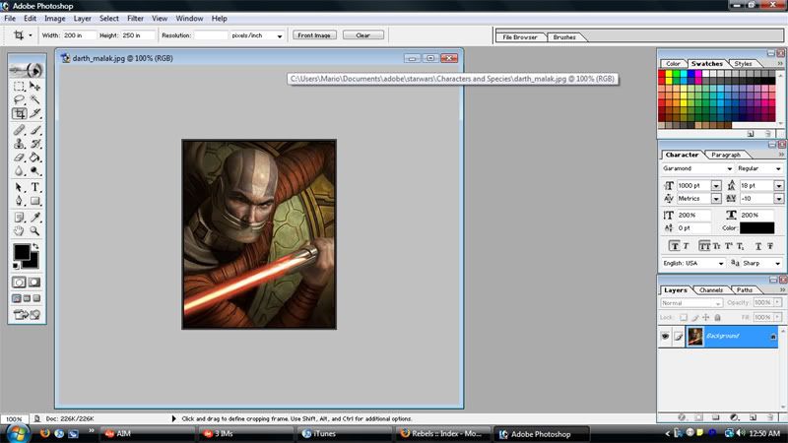Select the Type tool

coord(34,187)
